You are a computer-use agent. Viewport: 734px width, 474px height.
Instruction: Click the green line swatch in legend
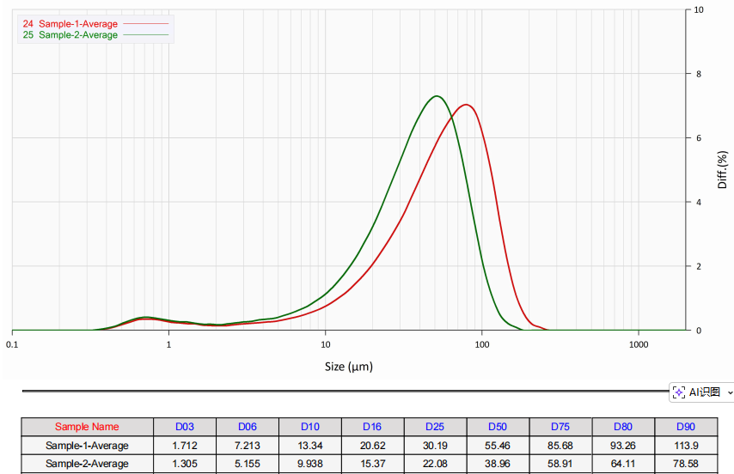coord(145,35)
